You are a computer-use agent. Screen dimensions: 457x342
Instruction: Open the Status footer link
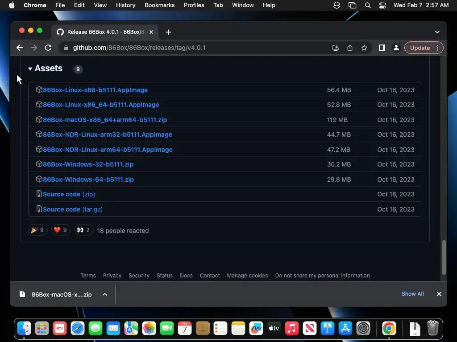coord(165,275)
